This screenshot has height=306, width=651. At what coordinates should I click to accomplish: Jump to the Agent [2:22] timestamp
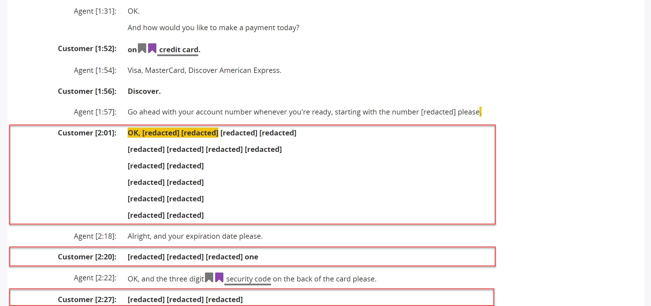95,278
